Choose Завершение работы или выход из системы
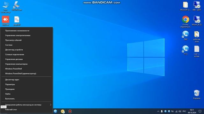Image resolution: width=204 pixels, height=114 pixels. (26, 105)
